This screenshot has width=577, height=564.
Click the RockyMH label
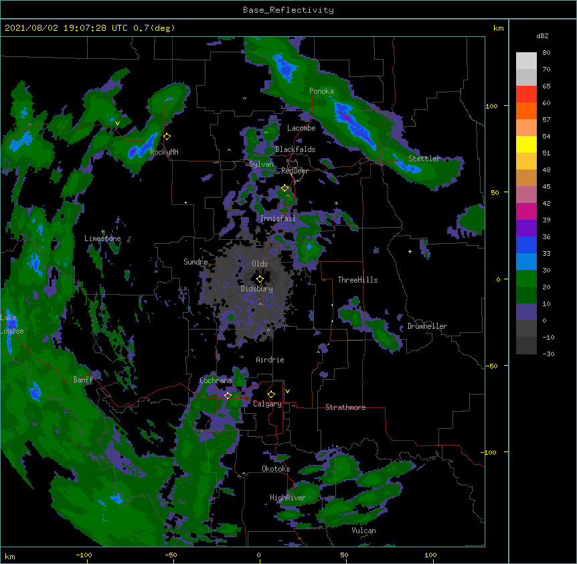click(164, 151)
